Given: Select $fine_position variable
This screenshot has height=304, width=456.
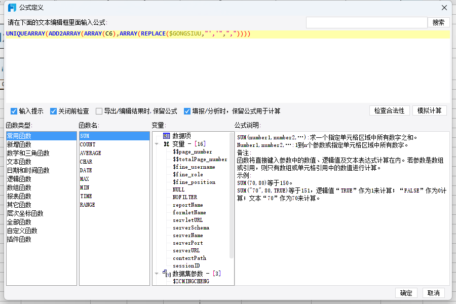Looking at the screenshot, I should tap(194, 182).
